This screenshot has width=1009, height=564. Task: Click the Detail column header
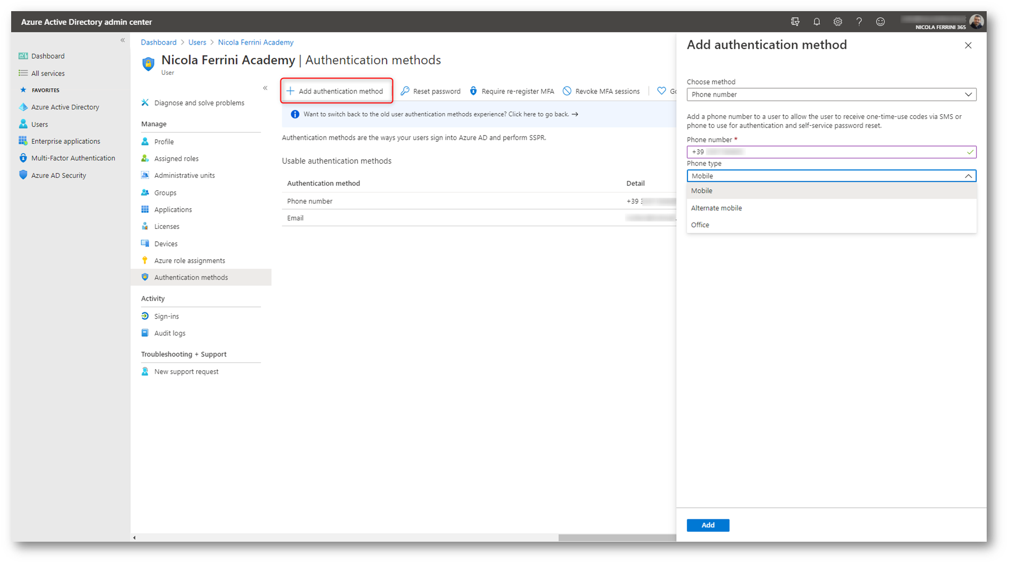coord(635,183)
